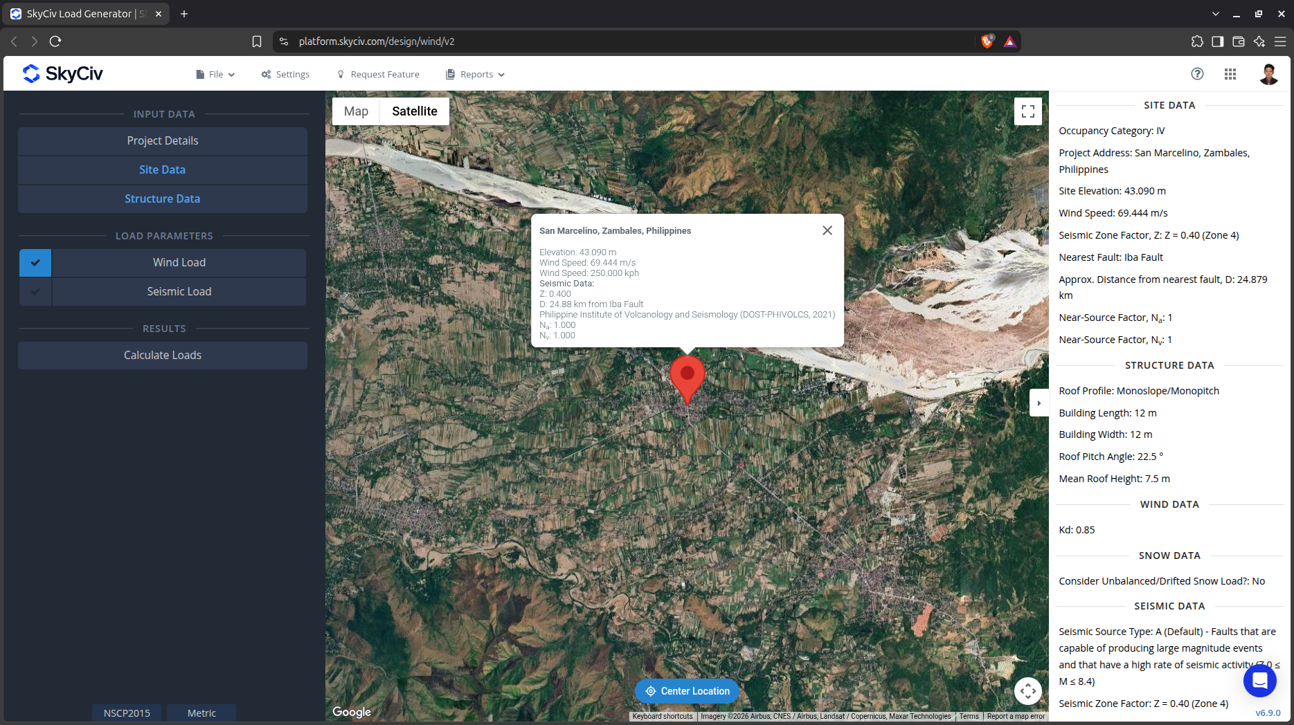
Task: Open Keyboard shortcuts link on map
Action: coord(663,717)
